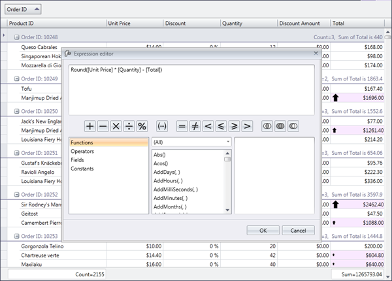Select the Operators category
Viewport: 392px width, 281px height.
108,151
